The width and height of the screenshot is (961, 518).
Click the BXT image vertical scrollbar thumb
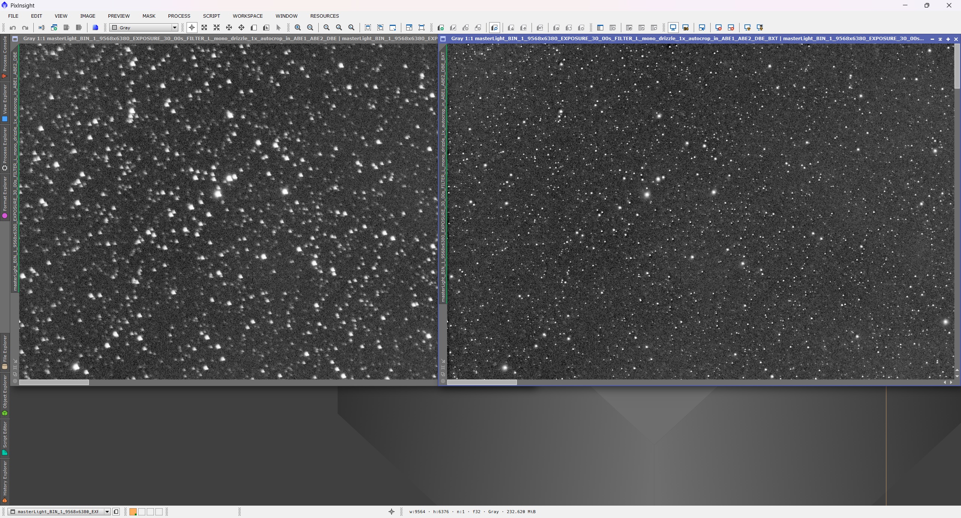[957, 66]
